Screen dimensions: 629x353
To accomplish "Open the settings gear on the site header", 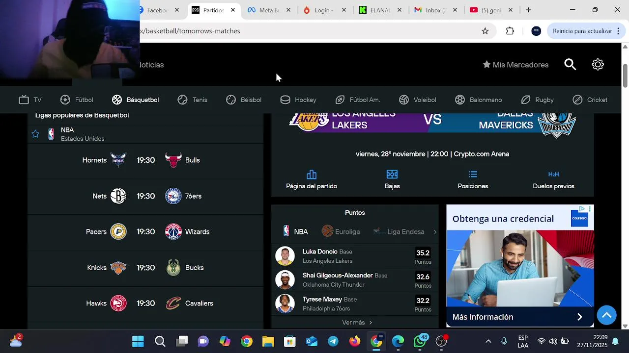I will (x=598, y=64).
